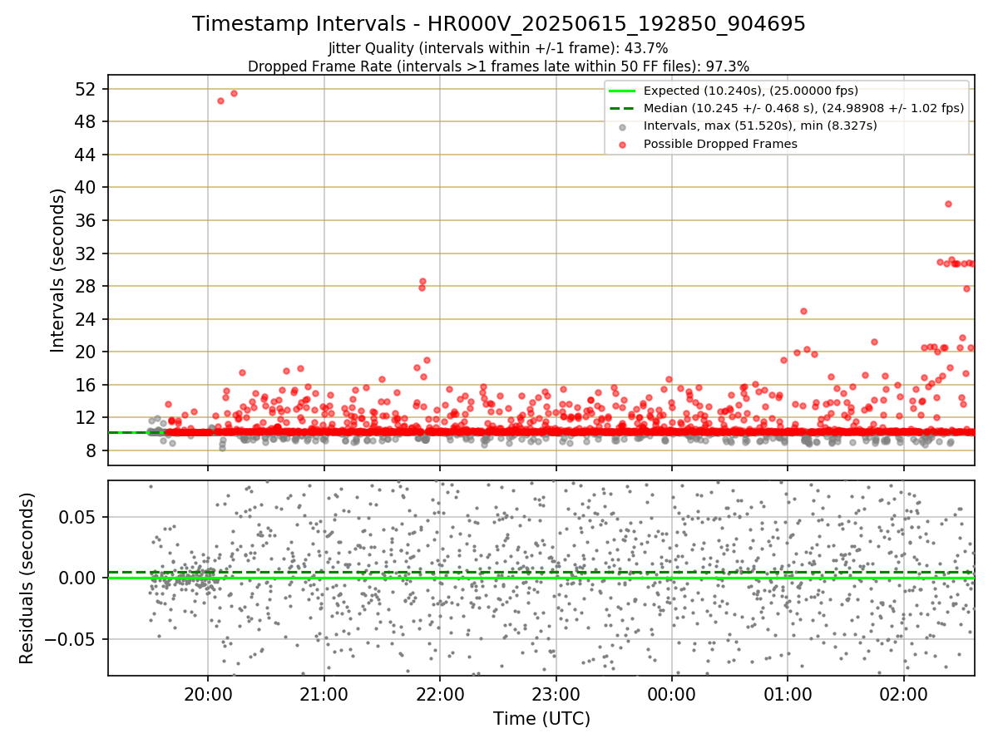This screenshot has width=998, height=748.
Task: Click the '40' y-axis tick label
Action: 86,187
